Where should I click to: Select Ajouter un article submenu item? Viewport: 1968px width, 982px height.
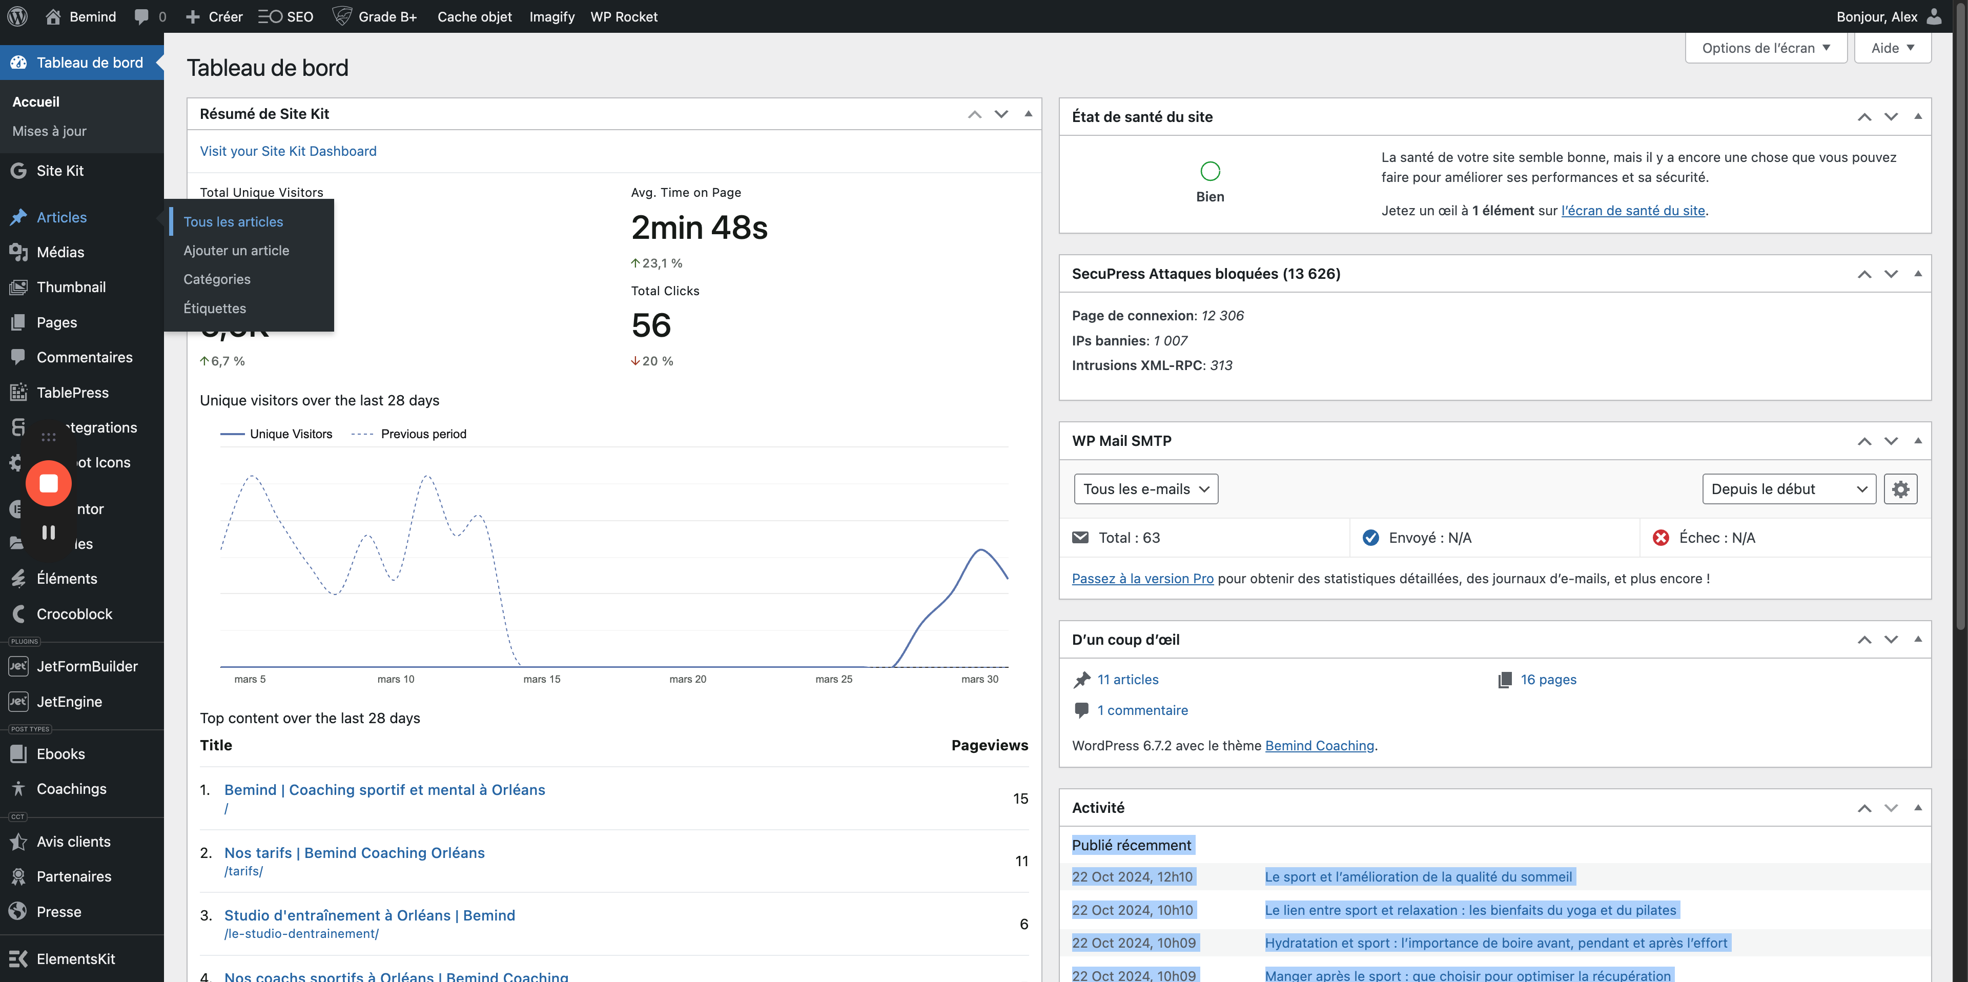point(236,251)
